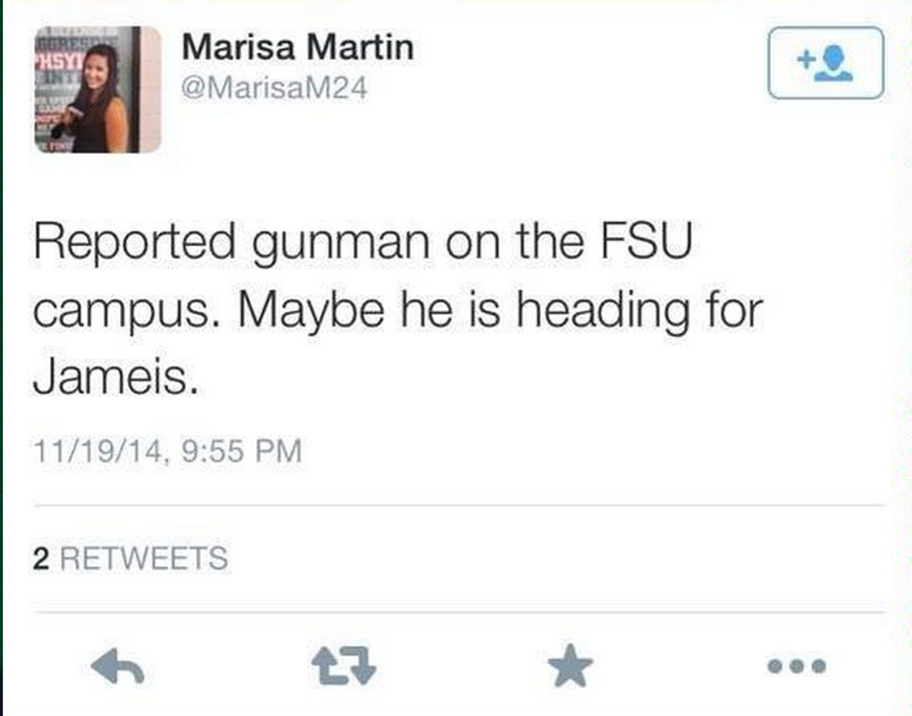Retweet the FSU gunman tweet
Image resolution: width=912 pixels, height=716 pixels.
tap(344, 665)
